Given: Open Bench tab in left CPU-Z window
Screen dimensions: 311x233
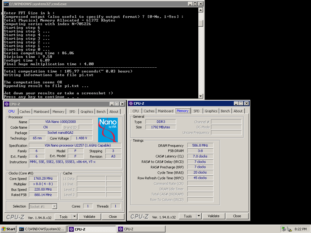Looking at the screenshot, I should [101, 112].
